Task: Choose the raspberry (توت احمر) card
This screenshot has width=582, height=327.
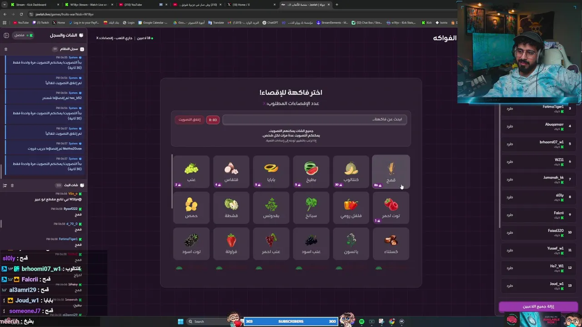Action: pos(391,208)
